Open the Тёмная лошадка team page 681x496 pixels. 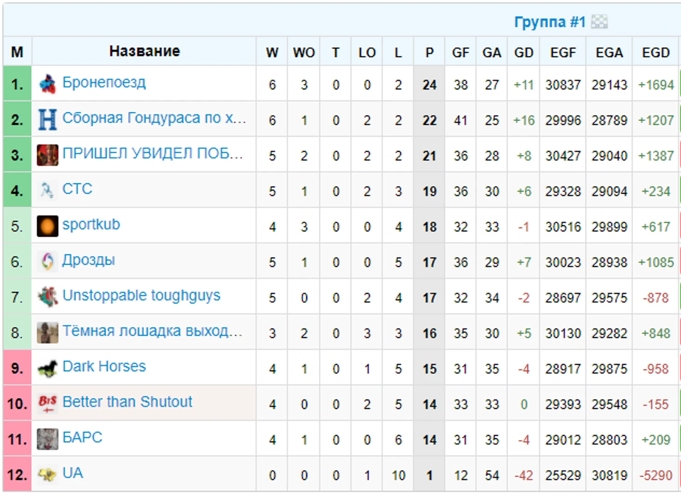pos(152,331)
